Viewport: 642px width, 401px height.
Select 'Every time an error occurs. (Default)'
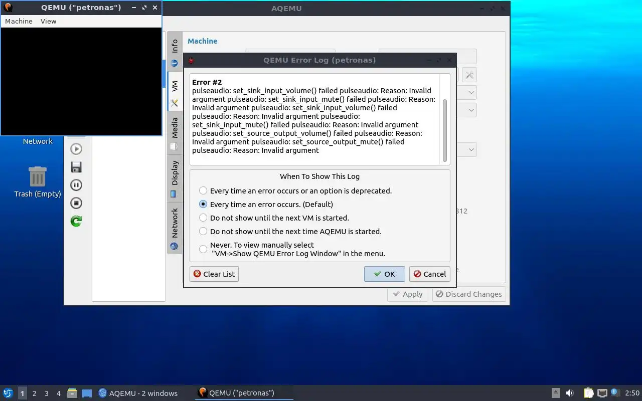coord(203,204)
